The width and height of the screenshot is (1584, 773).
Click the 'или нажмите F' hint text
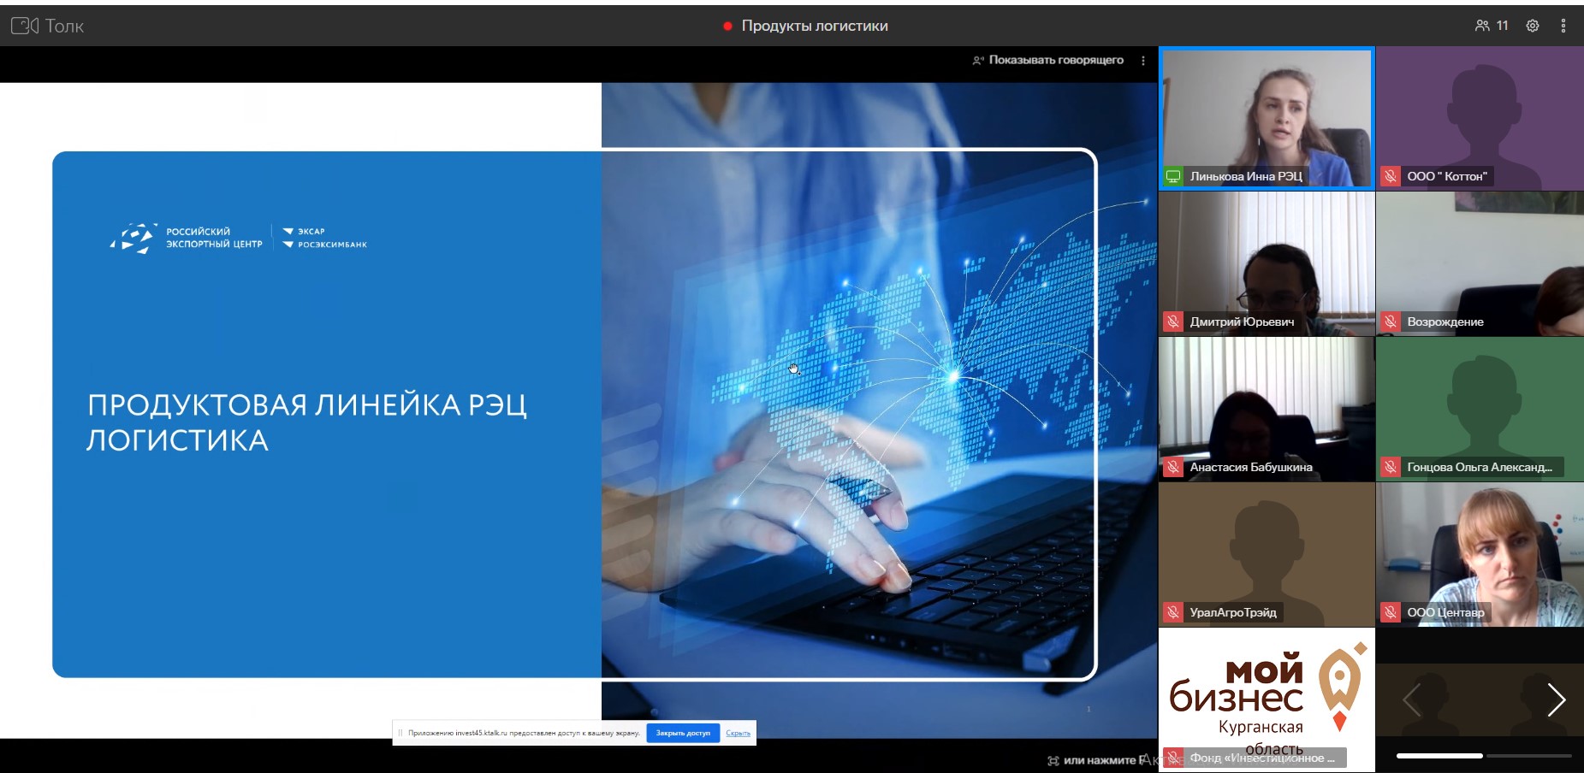pyautogui.click(x=1102, y=760)
